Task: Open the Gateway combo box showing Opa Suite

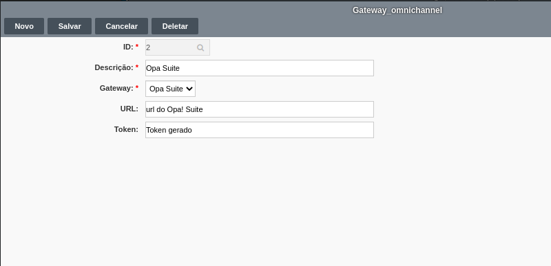Action: [170, 89]
